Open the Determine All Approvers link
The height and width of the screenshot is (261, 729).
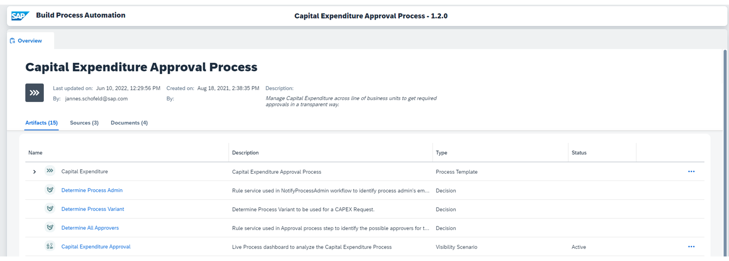[x=90, y=228]
